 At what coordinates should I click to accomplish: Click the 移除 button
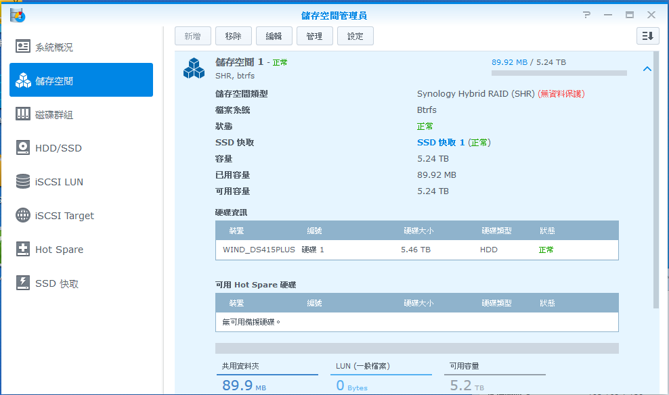tap(234, 37)
